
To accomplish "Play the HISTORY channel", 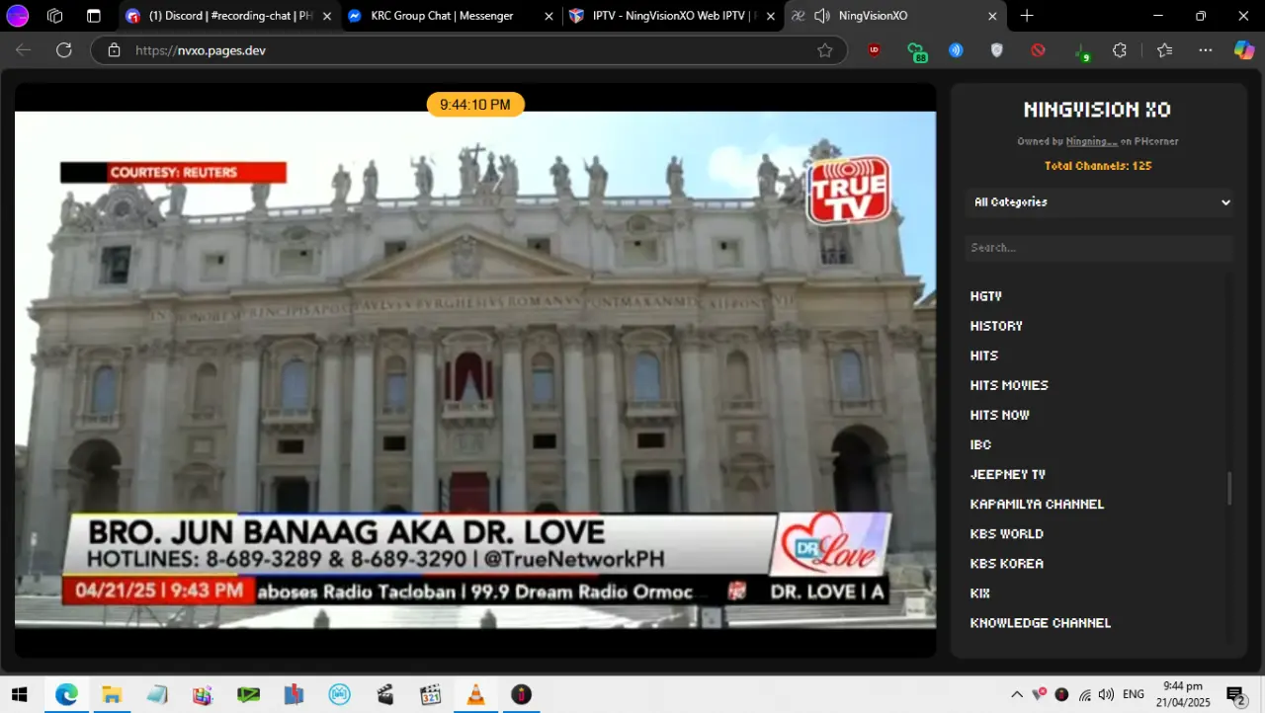I will [x=996, y=326].
